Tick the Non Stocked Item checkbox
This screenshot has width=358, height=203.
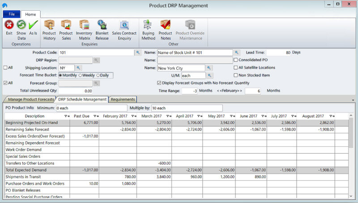tap(236, 76)
